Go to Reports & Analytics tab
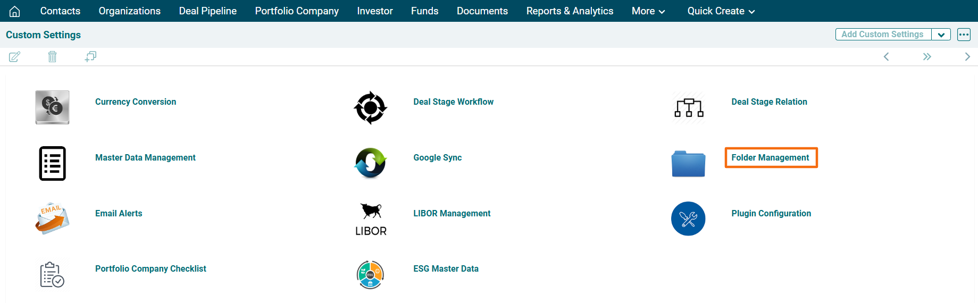The height and width of the screenshot is (303, 978). [570, 11]
